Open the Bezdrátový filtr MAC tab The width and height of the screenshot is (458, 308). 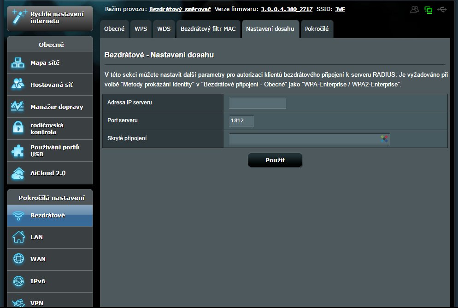coord(208,29)
